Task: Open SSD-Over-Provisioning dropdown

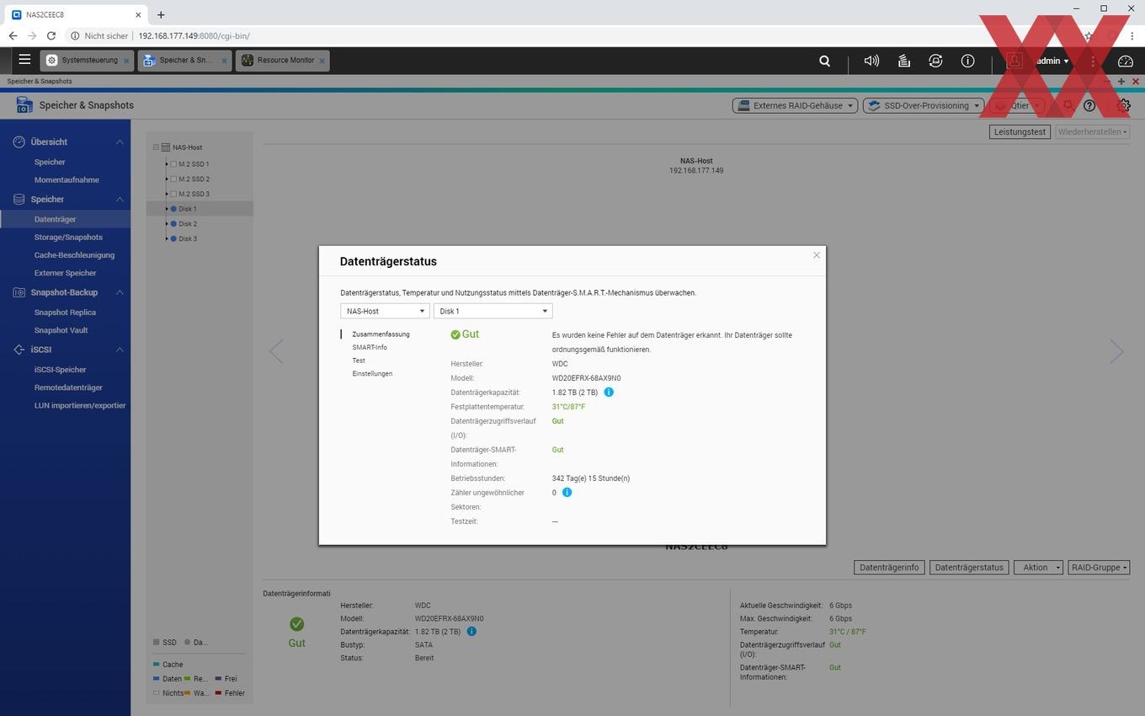Action: 924,105
